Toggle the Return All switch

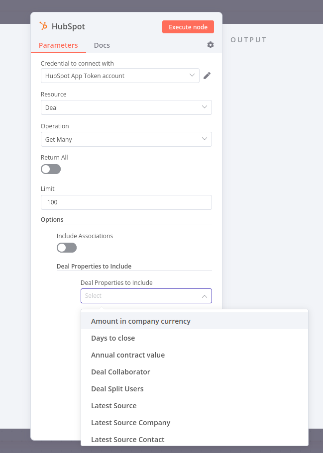(51, 169)
